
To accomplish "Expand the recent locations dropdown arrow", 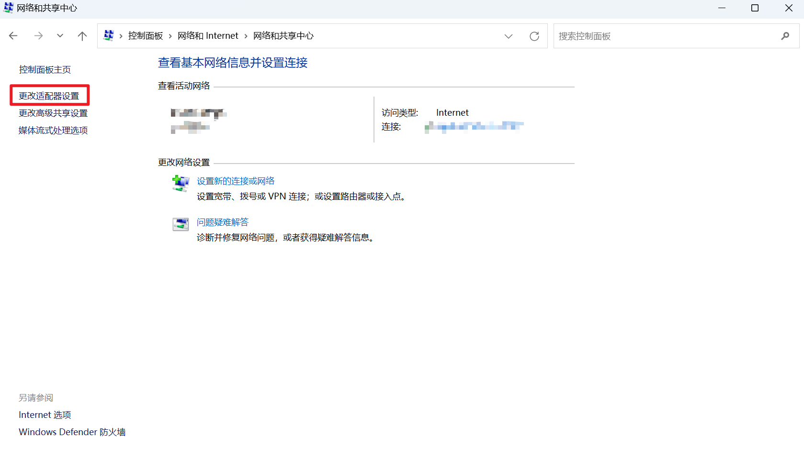I will pyautogui.click(x=60, y=35).
